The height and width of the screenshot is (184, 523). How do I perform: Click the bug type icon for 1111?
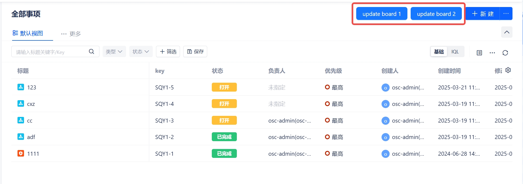coord(21,153)
